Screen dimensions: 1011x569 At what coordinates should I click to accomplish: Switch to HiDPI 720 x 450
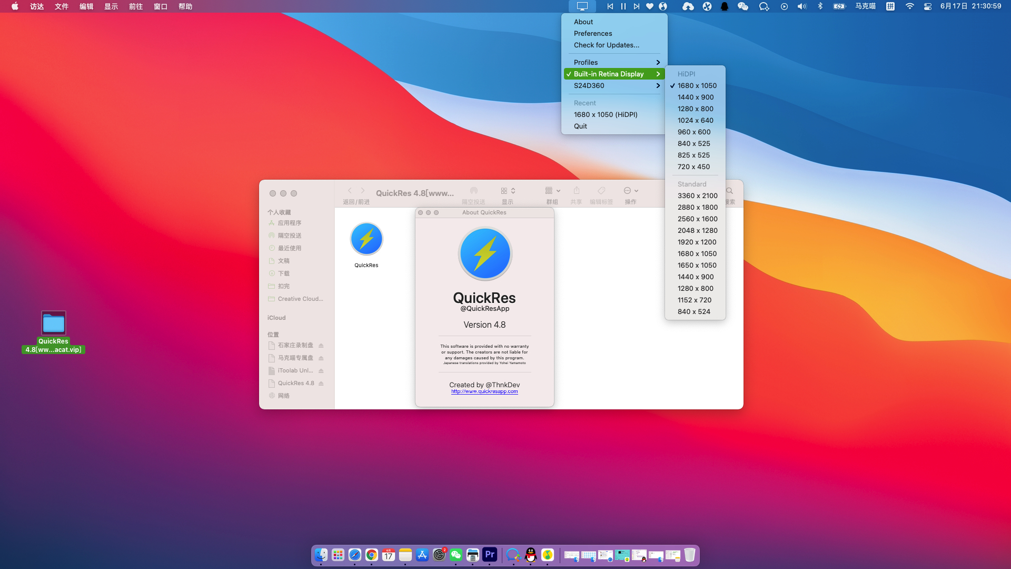pyautogui.click(x=695, y=166)
